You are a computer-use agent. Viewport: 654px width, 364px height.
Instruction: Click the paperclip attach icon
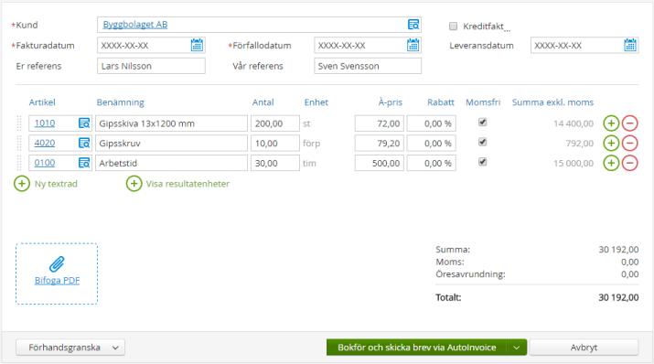tap(57, 264)
